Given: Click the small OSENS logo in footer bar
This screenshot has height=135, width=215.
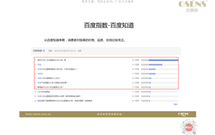Looking at the screenshot, I should click(x=184, y=114).
